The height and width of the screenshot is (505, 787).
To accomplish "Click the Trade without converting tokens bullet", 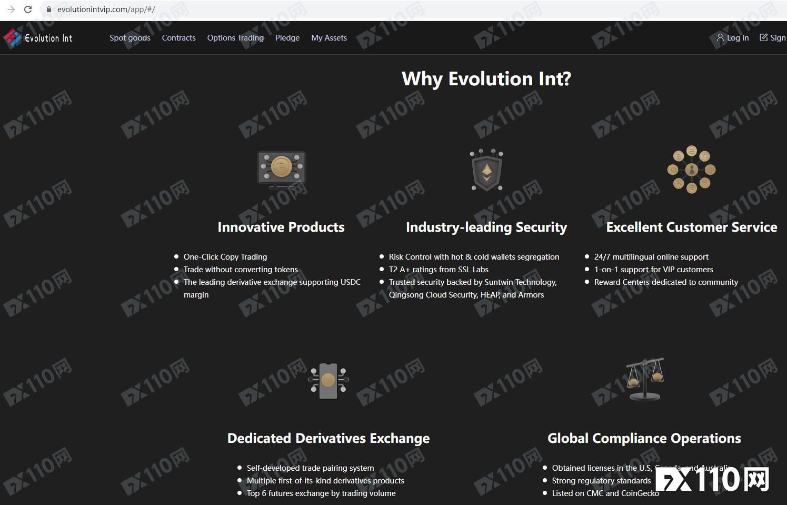I will pos(241,270).
